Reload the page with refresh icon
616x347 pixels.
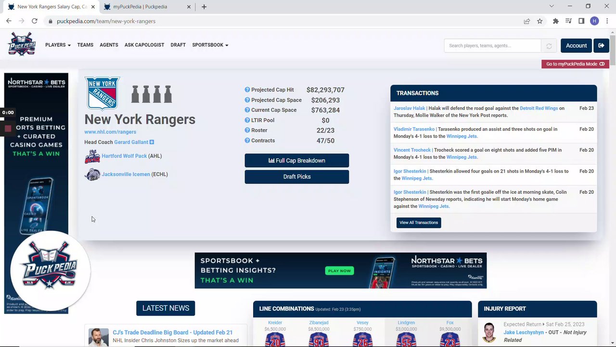click(35, 21)
